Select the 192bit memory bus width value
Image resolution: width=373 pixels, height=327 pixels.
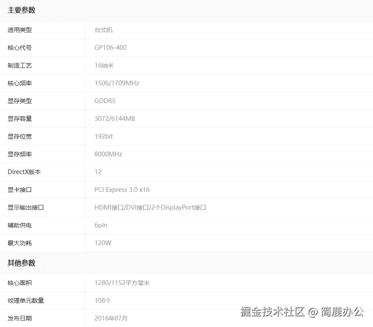[103, 136]
